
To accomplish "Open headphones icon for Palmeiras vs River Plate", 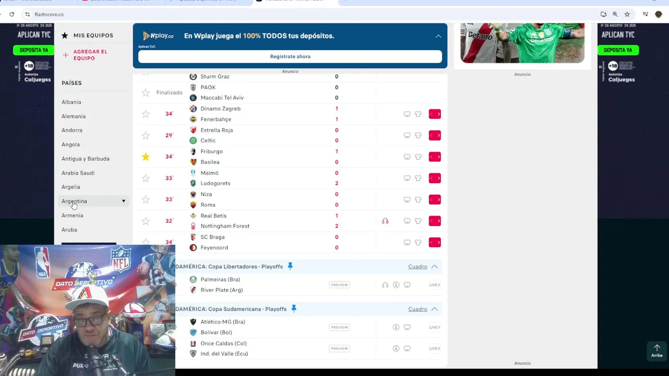I will (385, 285).
